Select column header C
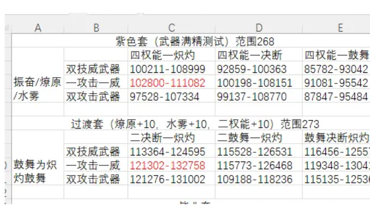 pyautogui.click(x=171, y=28)
